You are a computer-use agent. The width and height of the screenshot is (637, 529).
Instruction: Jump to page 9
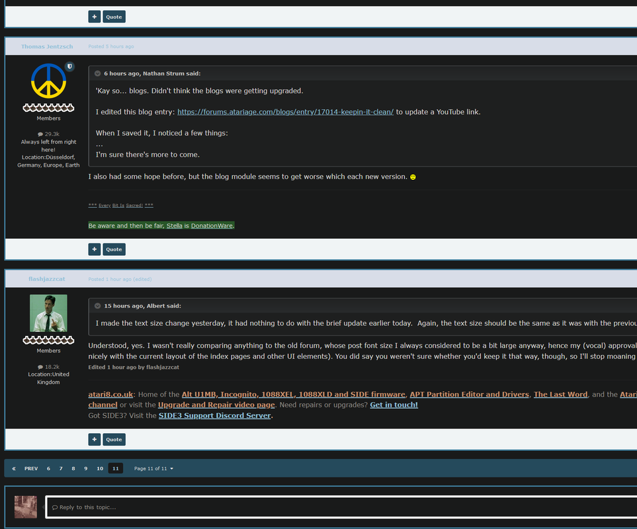[x=86, y=469]
